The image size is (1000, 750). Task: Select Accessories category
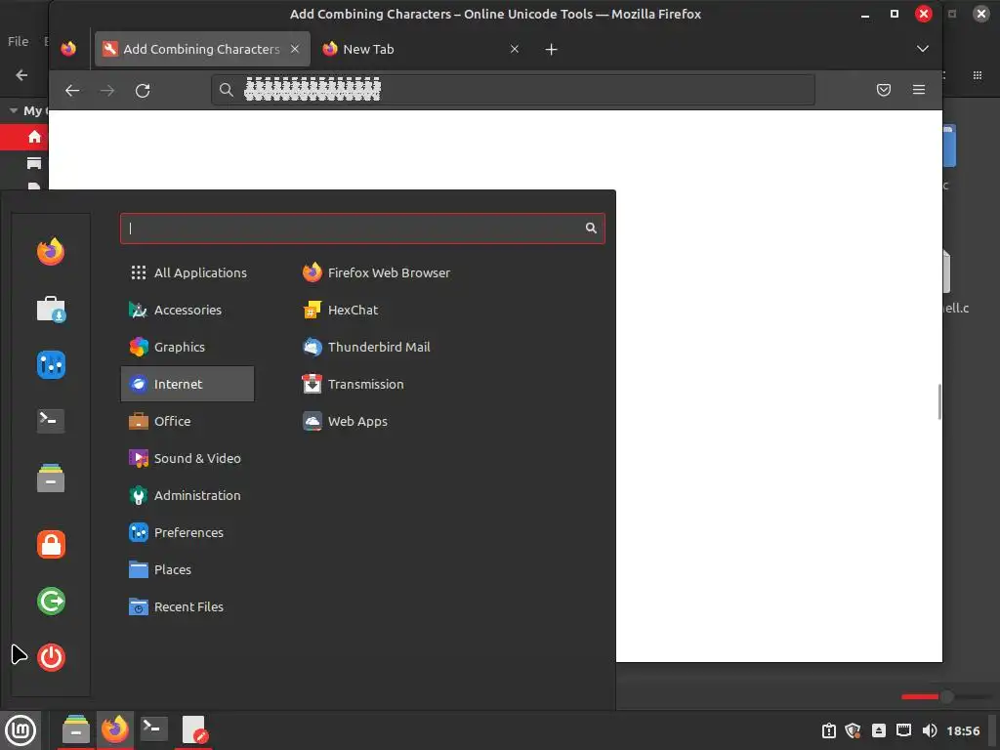pos(187,310)
